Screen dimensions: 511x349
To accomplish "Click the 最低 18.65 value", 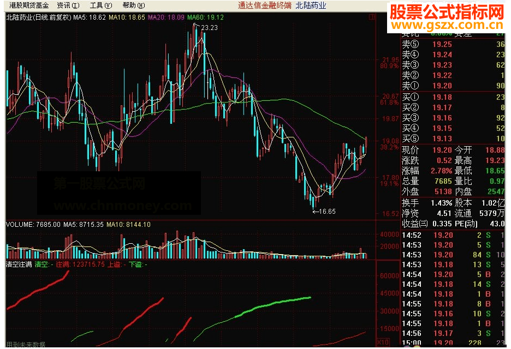I will click(495, 171).
